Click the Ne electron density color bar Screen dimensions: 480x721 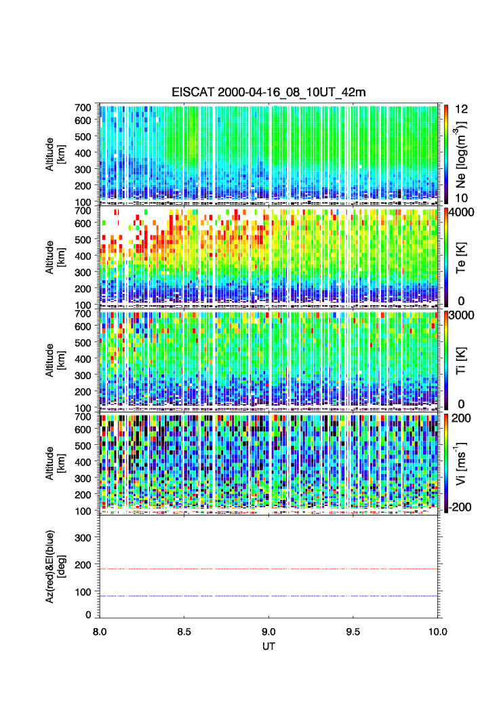click(446, 152)
